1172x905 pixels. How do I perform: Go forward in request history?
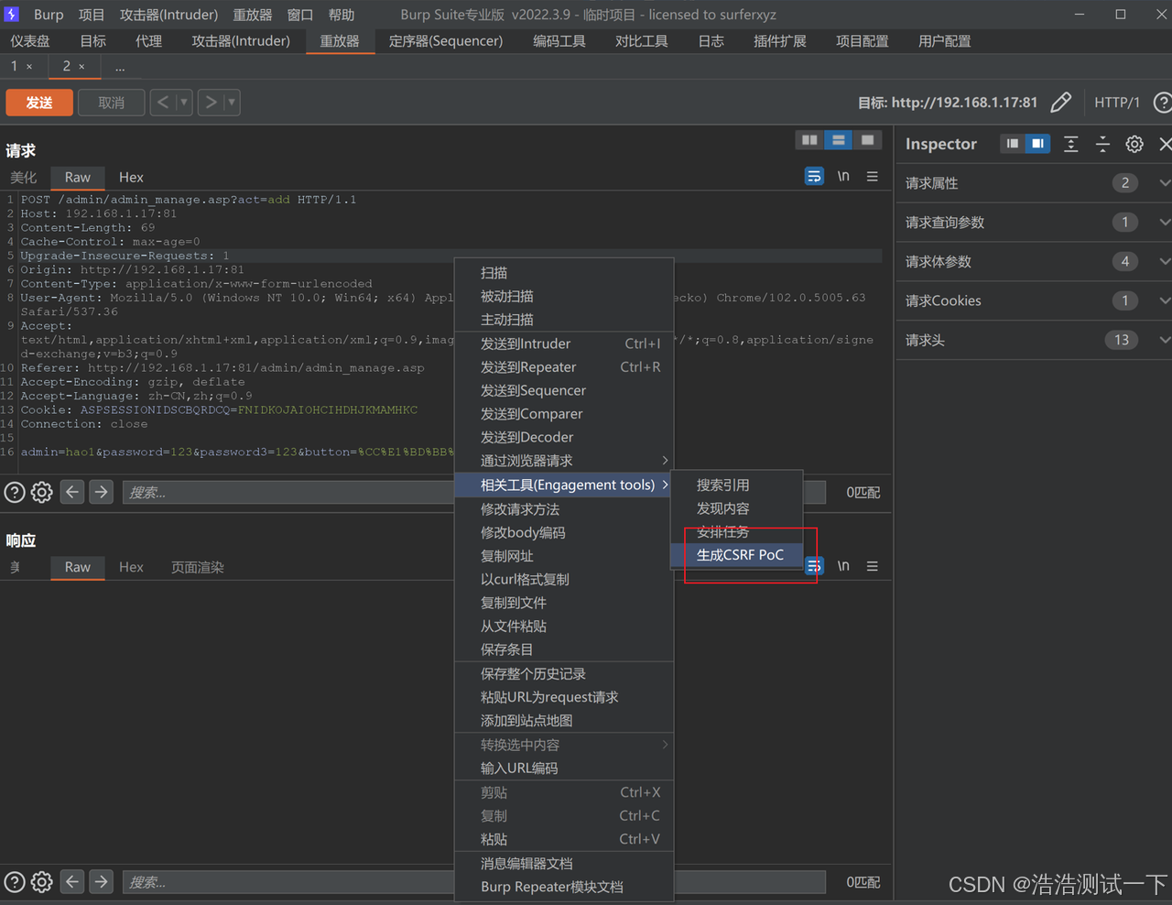[211, 103]
